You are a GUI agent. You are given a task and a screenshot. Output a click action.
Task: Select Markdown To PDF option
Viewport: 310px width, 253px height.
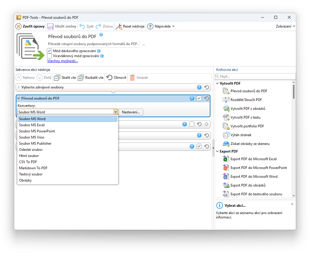68,168
